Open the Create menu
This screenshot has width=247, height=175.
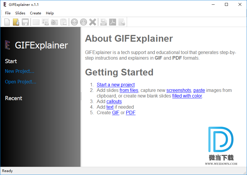tap(36, 13)
